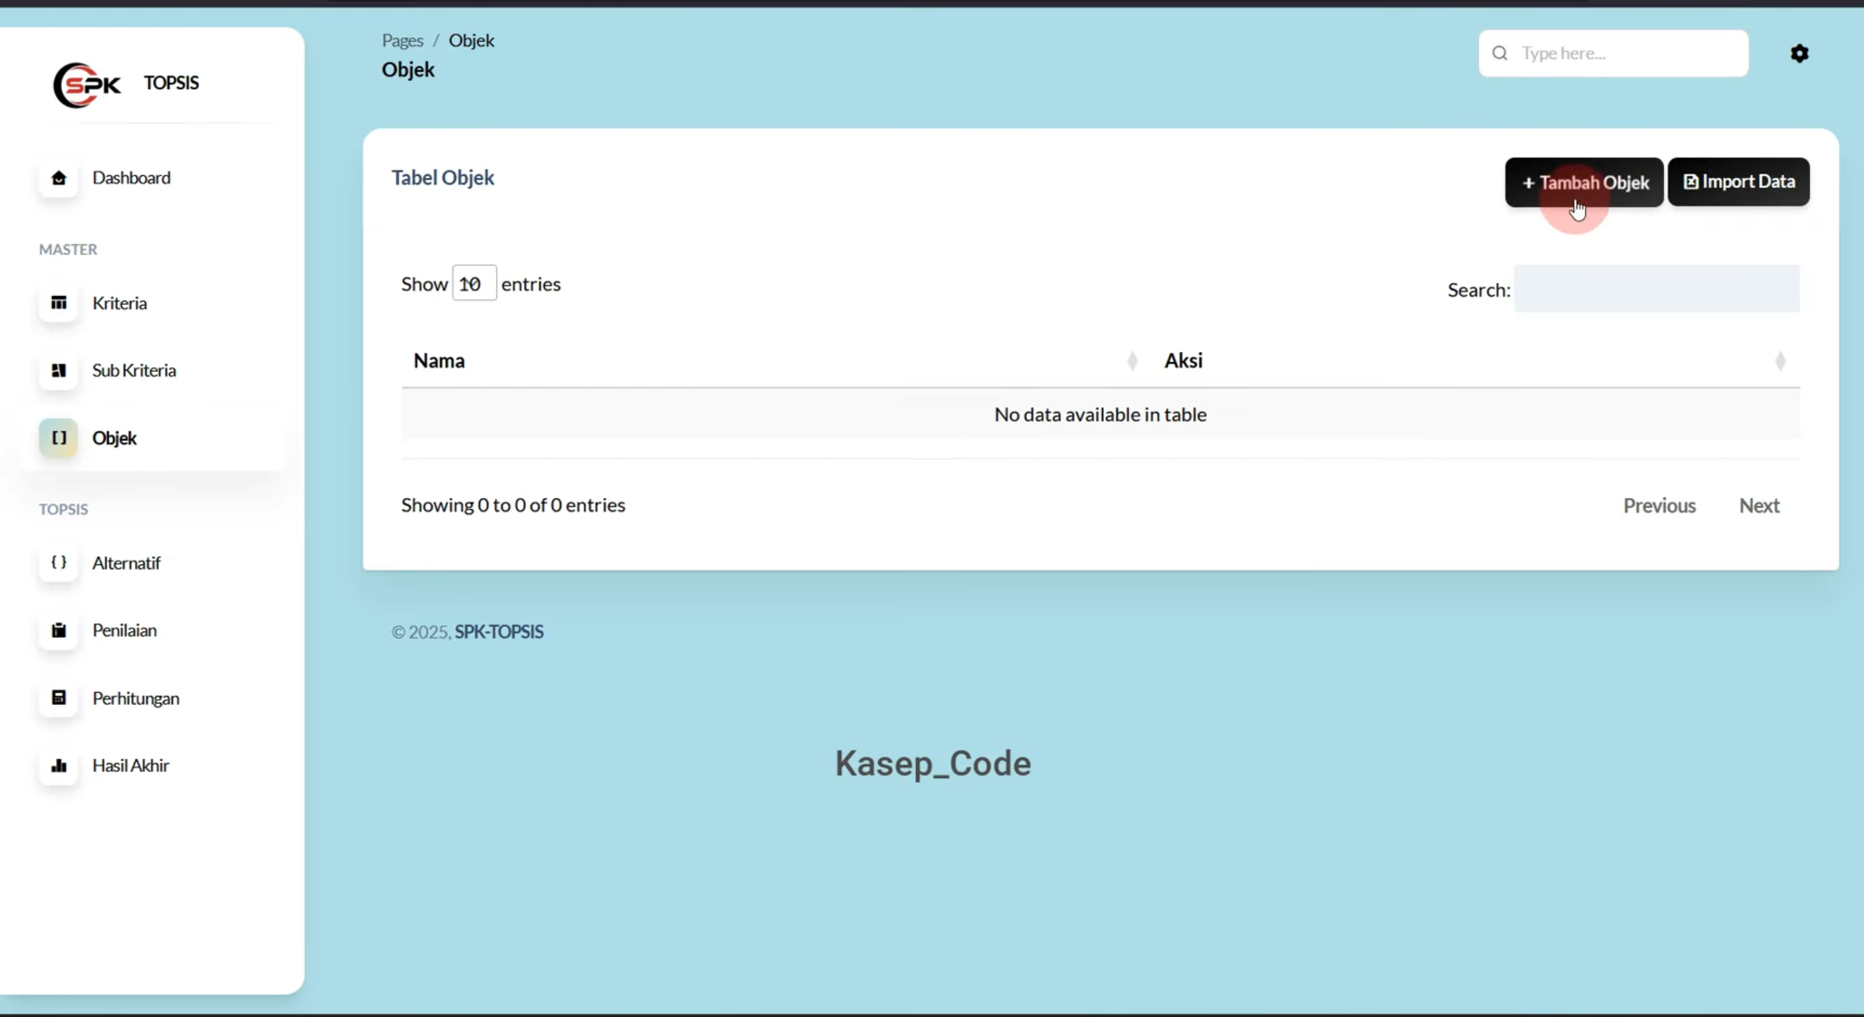This screenshot has height=1017, width=1864.
Task: Click the magnifier icon in top search box
Action: point(1499,53)
